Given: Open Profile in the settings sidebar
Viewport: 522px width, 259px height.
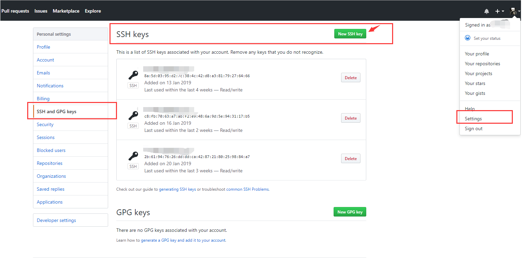Looking at the screenshot, I should point(70,47).
